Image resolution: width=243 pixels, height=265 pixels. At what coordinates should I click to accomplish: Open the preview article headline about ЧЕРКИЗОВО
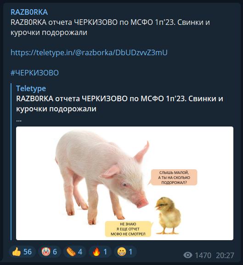coord(119,104)
